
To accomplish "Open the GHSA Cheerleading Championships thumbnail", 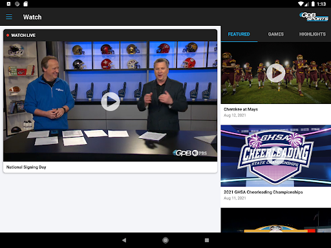I will [276, 156].
